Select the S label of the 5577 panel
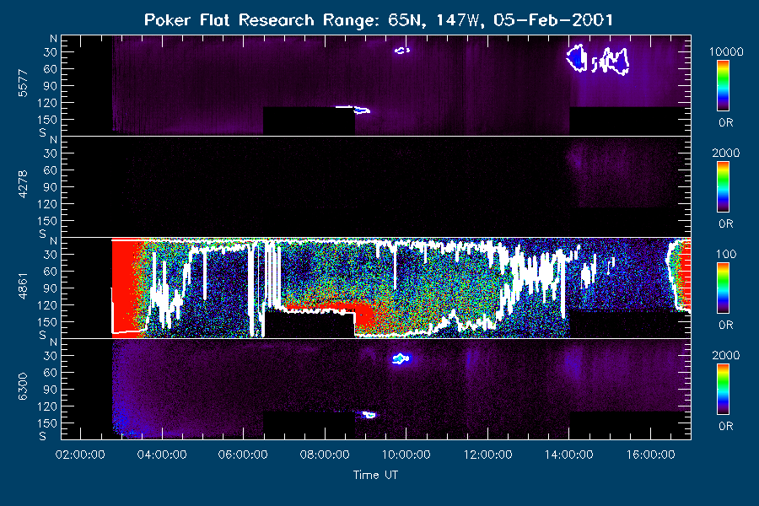Image resolution: width=759 pixels, height=506 pixels. click(43, 132)
